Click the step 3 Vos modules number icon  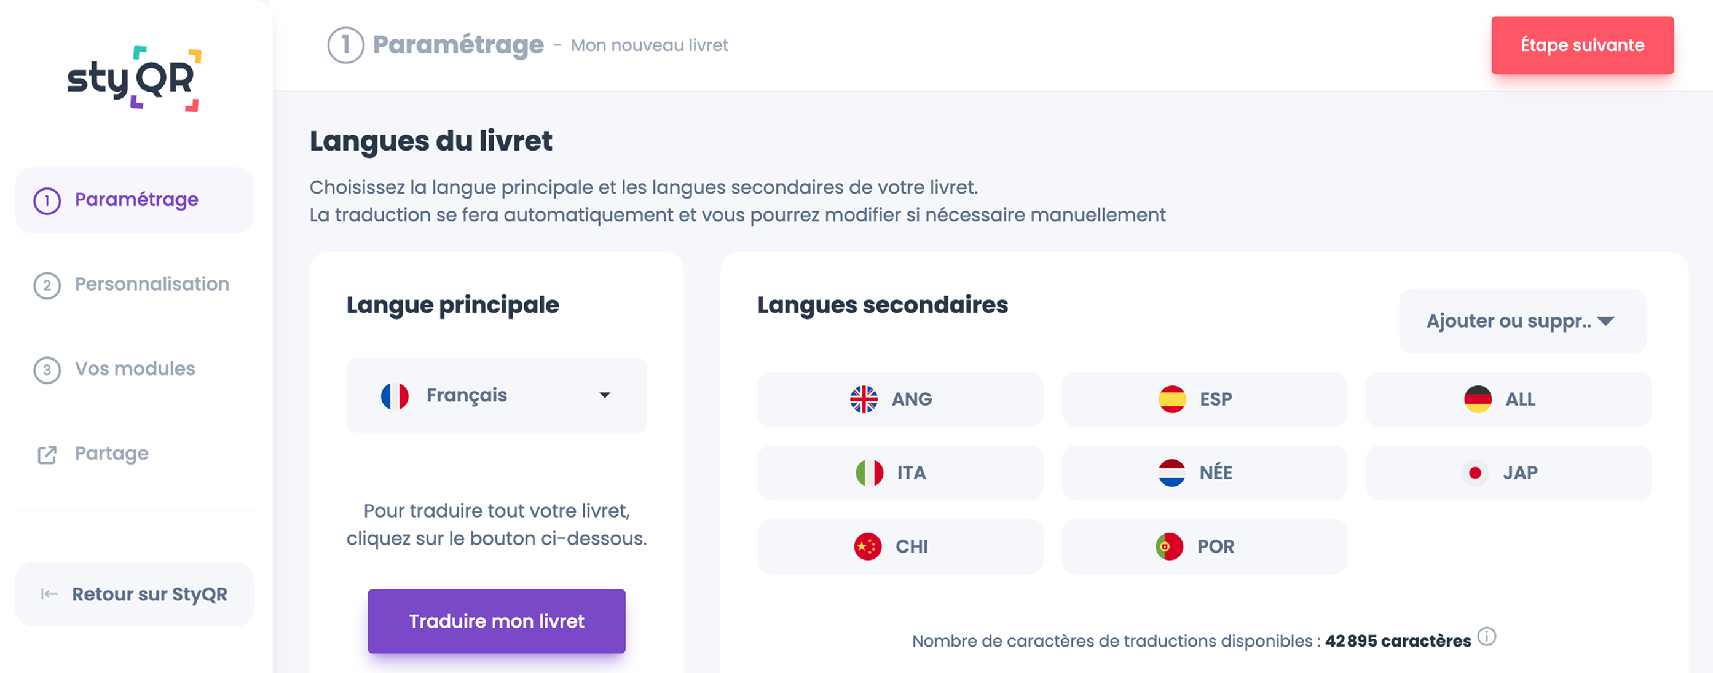tap(47, 370)
